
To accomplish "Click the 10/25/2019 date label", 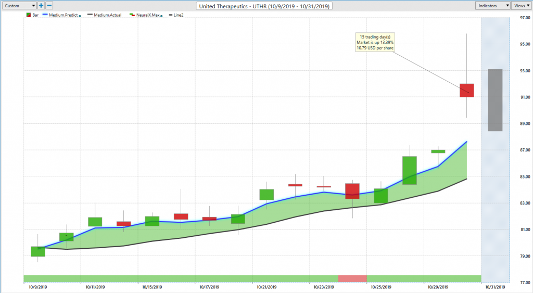I will (x=380, y=287).
